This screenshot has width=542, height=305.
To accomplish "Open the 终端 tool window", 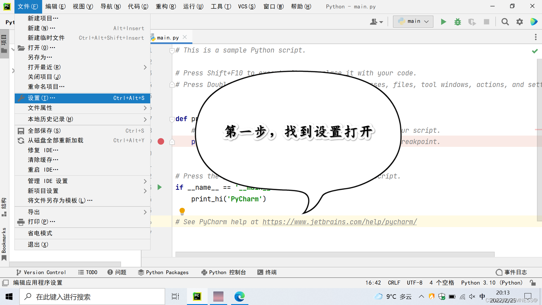I will tap(267, 272).
